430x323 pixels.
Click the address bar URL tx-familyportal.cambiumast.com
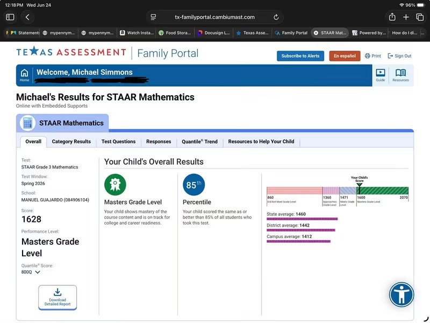[214, 17]
